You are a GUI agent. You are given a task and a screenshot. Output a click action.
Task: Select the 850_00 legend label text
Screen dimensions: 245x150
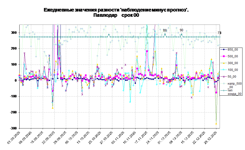click(233, 50)
